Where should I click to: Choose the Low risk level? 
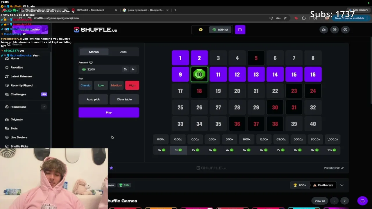(101, 85)
